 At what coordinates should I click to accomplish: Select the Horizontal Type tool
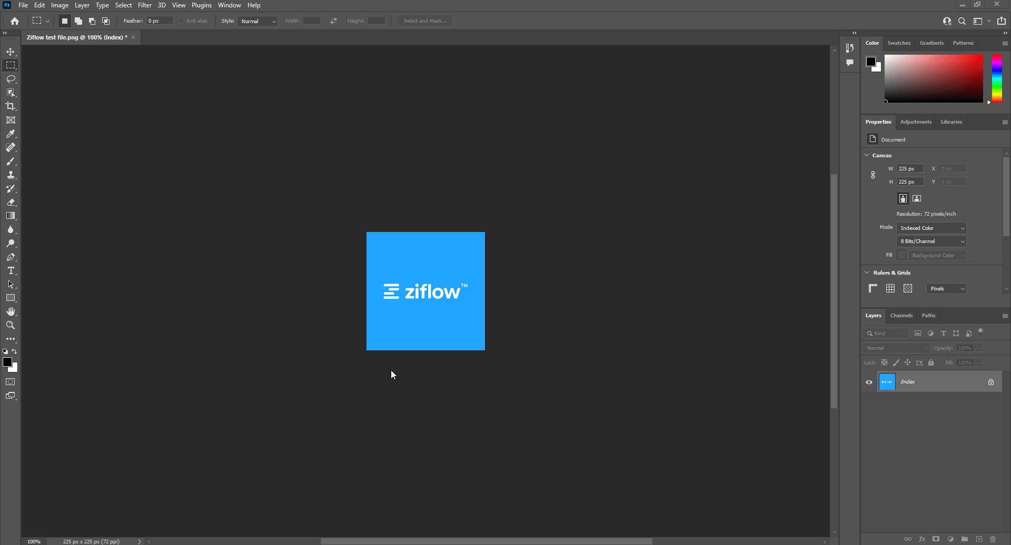coord(11,270)
